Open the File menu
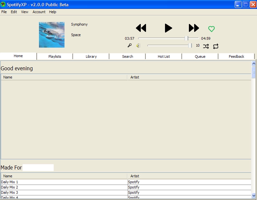257x200 pixels. pos(4,12)
